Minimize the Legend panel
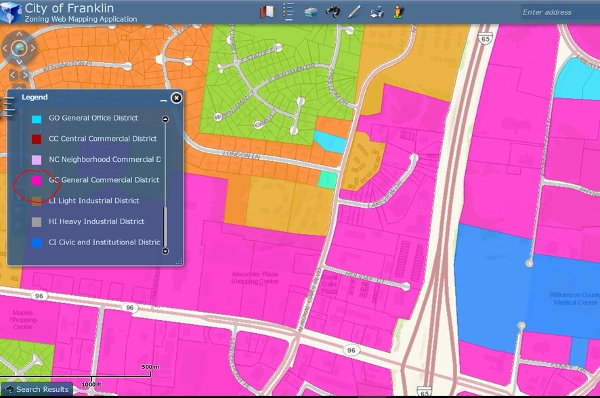The image size is (600, 398). tap(163, 100)
